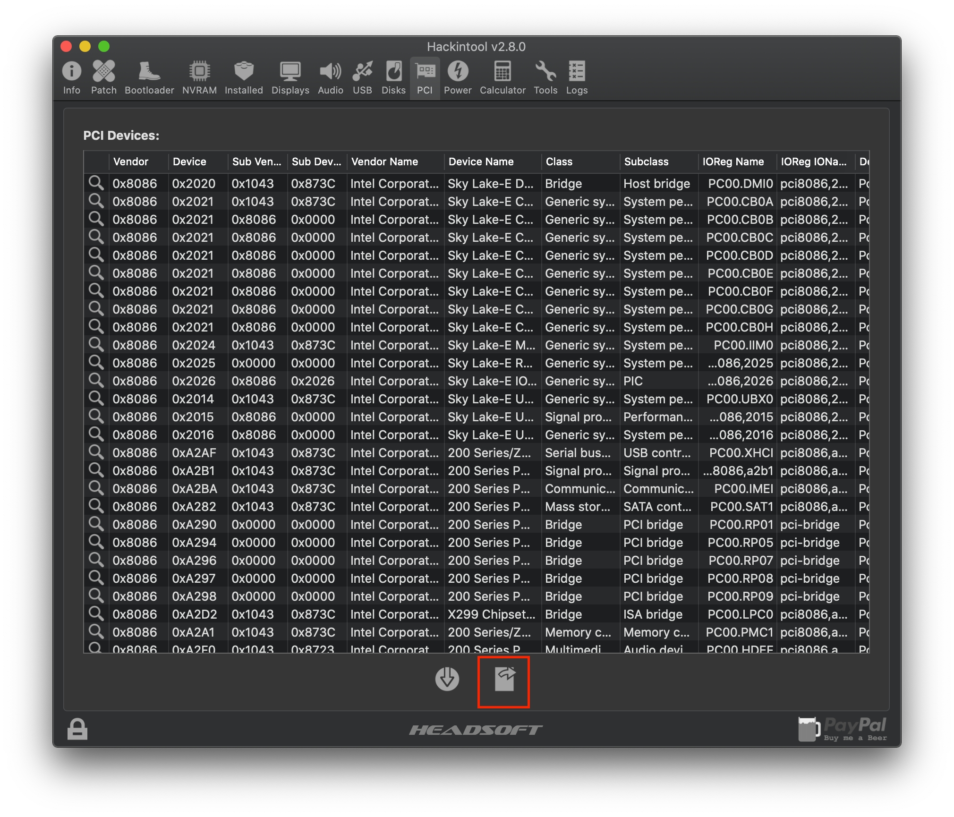Sort by the Vendor Name column header

395,162
